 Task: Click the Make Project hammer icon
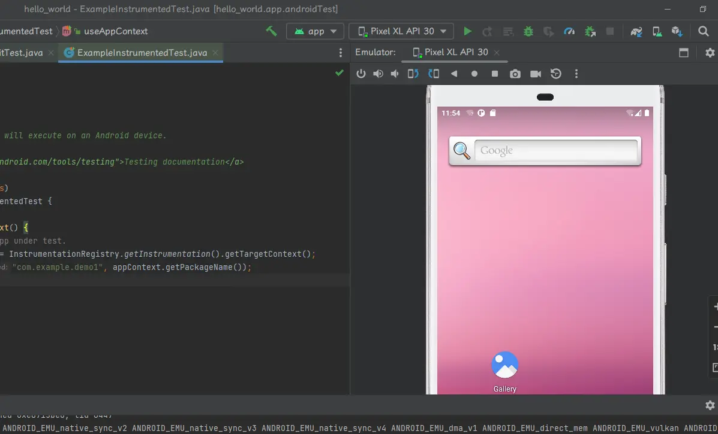click(271, 31)
